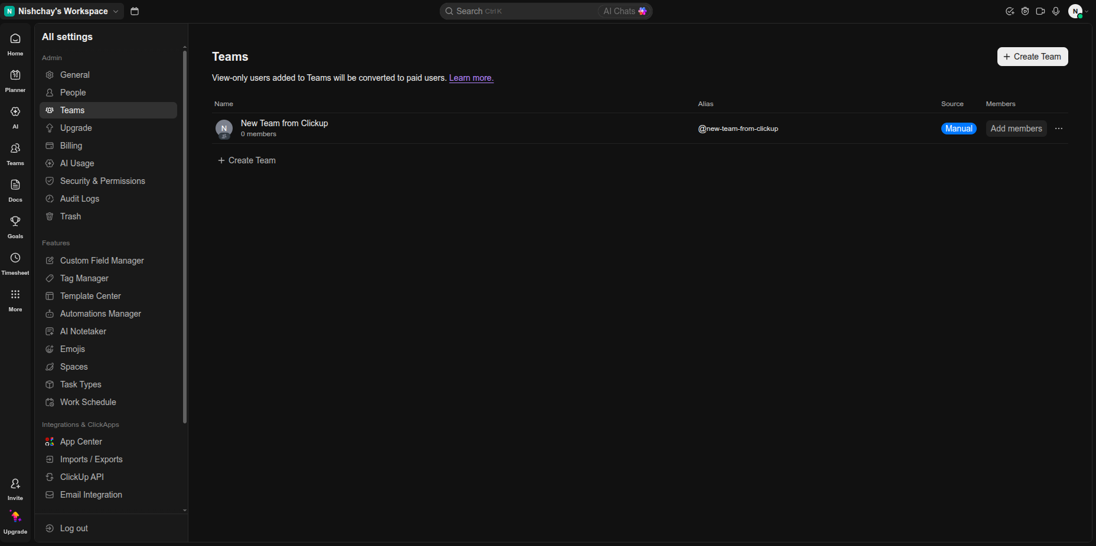
Task: Focus the Search input field
Action: (520, 11)
